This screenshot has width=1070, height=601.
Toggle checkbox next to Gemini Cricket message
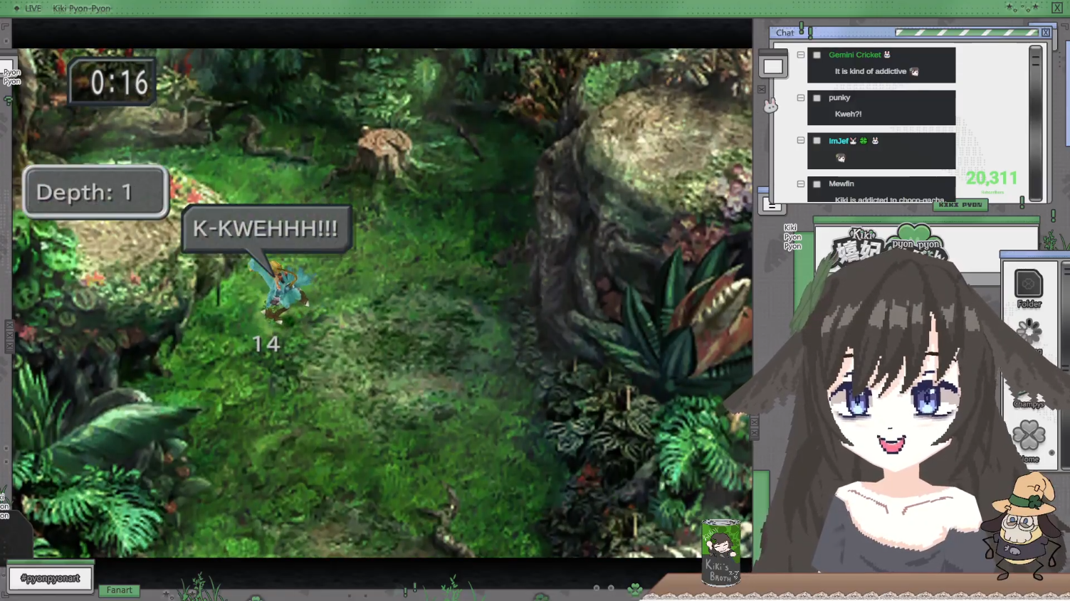pyautogui.click(x=817, y=55)
